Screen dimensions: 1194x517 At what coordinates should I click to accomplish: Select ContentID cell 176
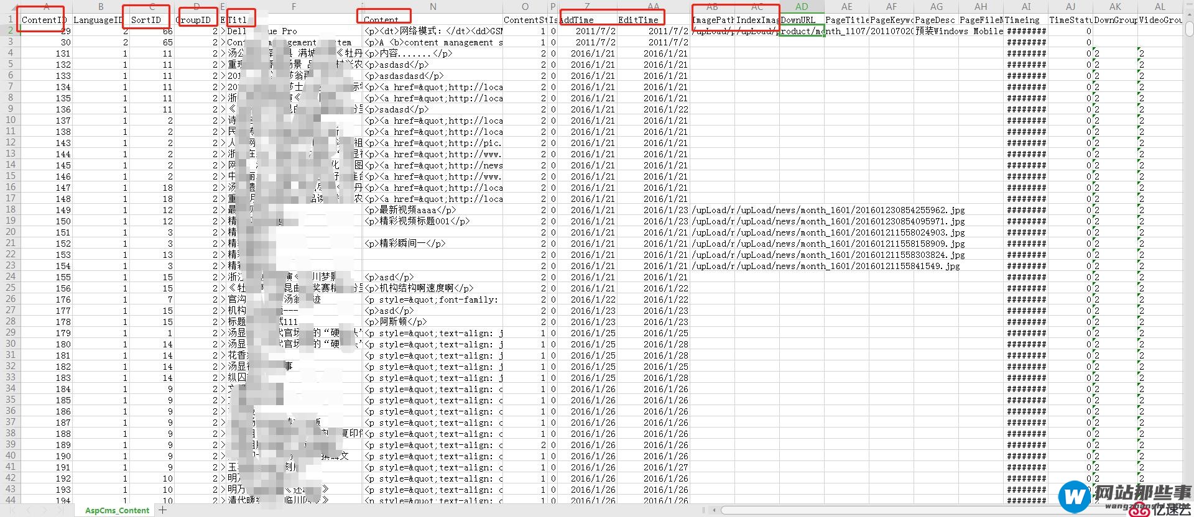click(x=46, y=299)
